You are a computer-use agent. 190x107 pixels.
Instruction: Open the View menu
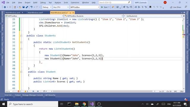tap(20, 3)
